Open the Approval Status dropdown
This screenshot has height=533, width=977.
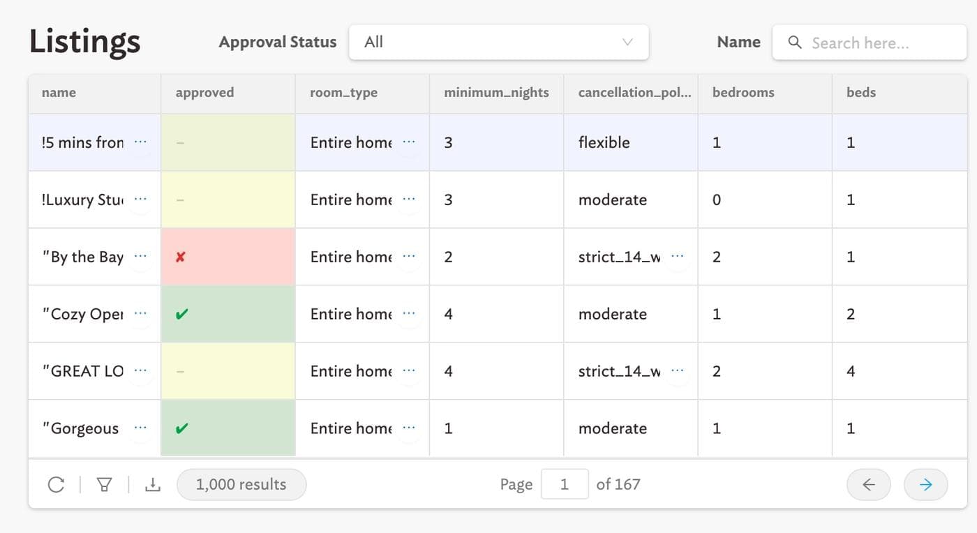pos(498,42)
